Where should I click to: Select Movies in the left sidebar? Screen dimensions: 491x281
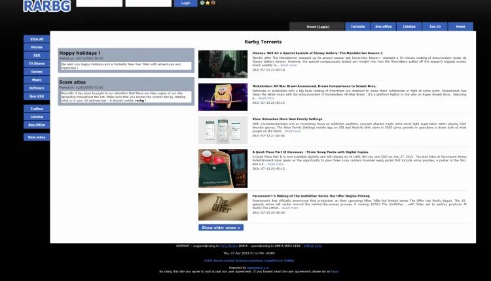click(x=37, y=47)
